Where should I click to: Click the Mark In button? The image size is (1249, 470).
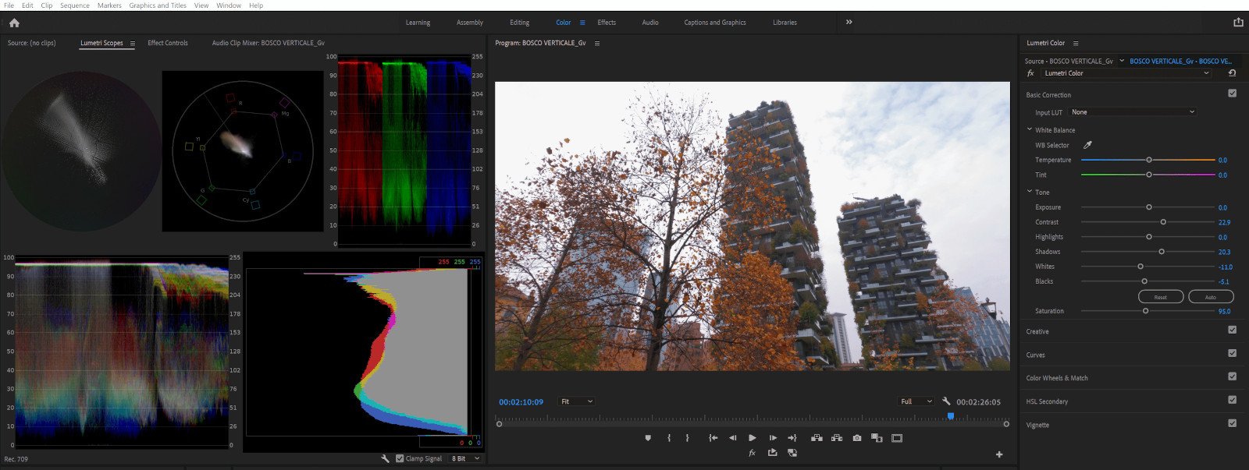click(x=669, y=438)
